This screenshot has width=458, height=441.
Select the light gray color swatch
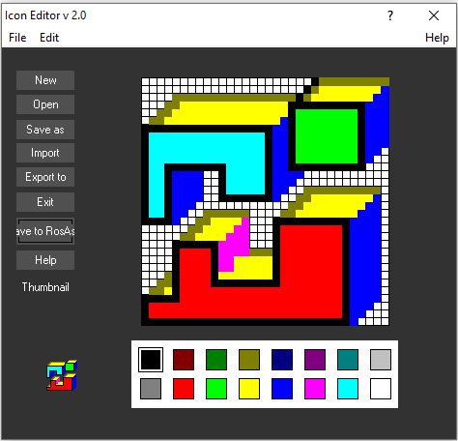(381, 360)
